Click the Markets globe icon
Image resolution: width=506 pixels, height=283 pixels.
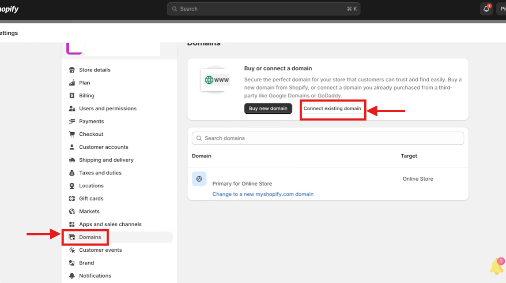tap(72, 212)
